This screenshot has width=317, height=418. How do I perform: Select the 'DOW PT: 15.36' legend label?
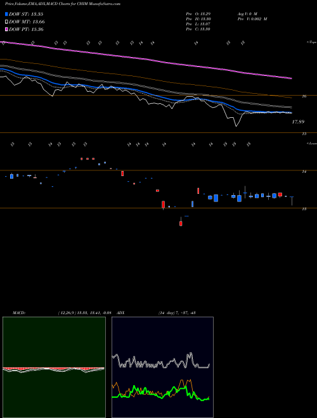[x=26, y=29]
